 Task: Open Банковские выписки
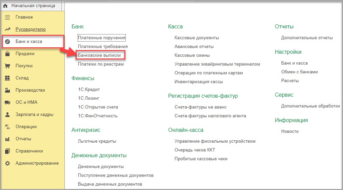[99, 55]
